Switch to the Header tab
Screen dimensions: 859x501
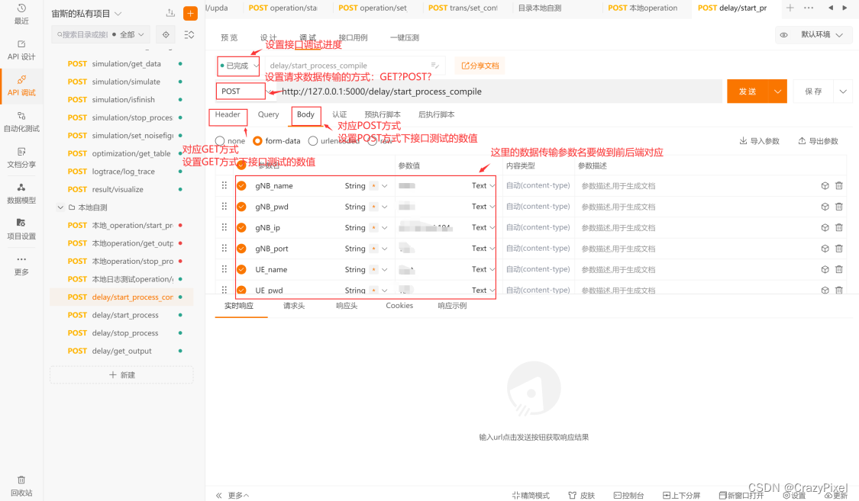point(228,114)
